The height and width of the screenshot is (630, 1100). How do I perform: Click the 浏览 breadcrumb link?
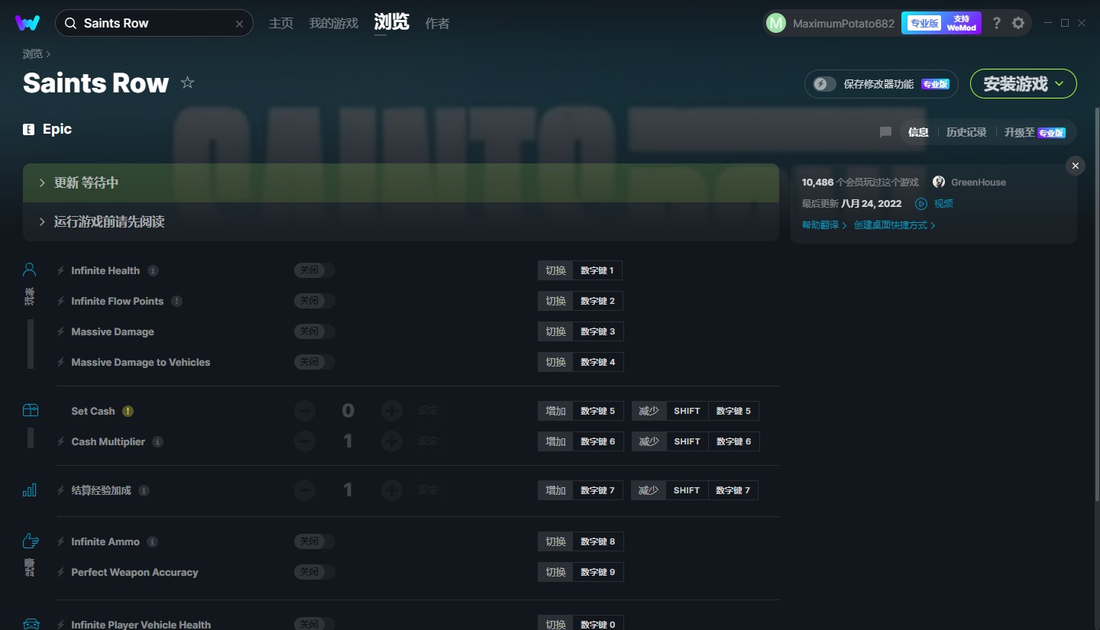coord(33,54)
